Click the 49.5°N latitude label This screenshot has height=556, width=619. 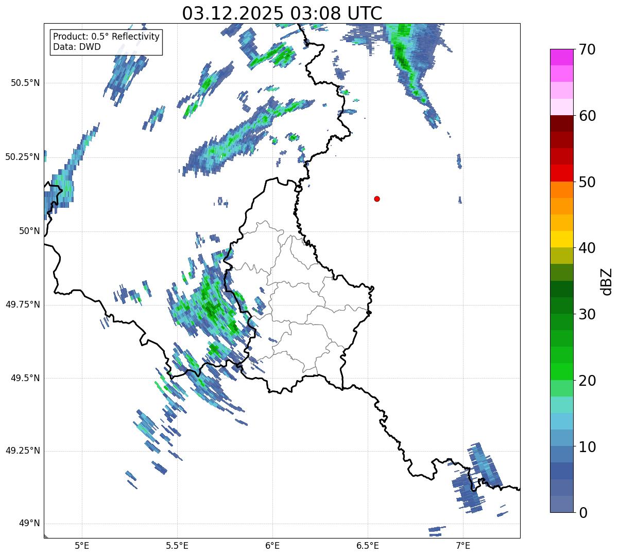pyautogui.click(x=25, y=378)
